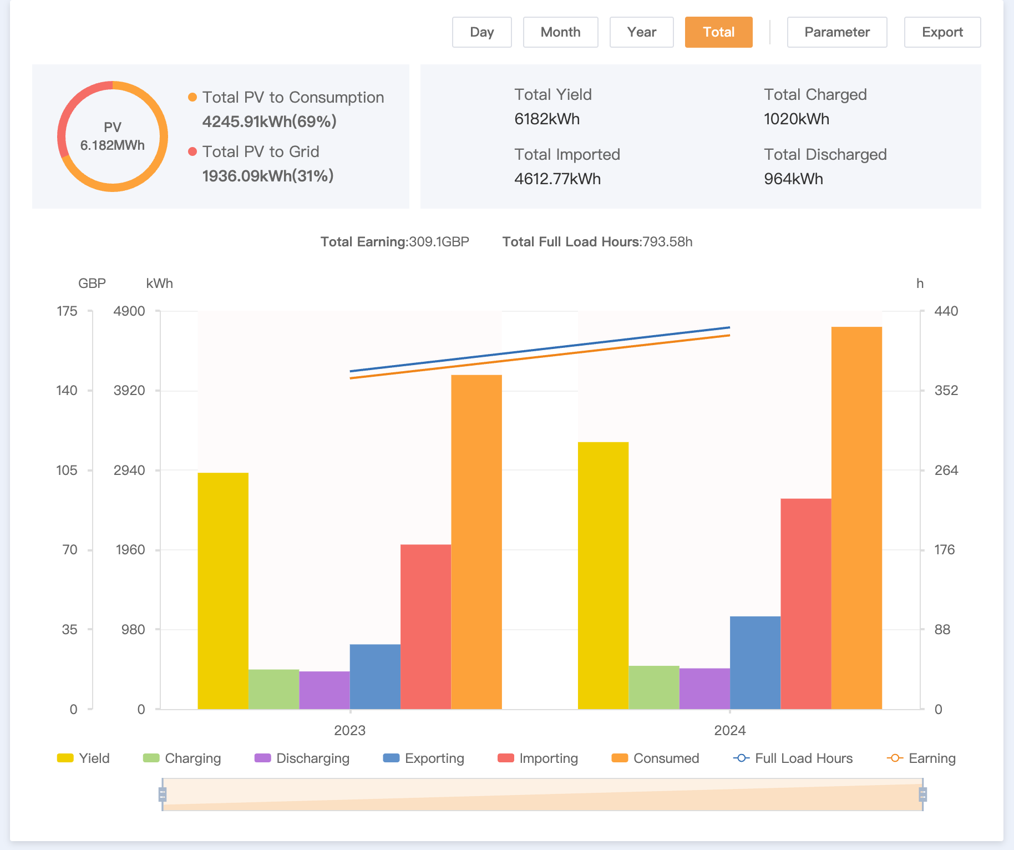Click the Export button
This screenshot has width=1014, height=850.
pyautogui.click(x=942, y=32)
